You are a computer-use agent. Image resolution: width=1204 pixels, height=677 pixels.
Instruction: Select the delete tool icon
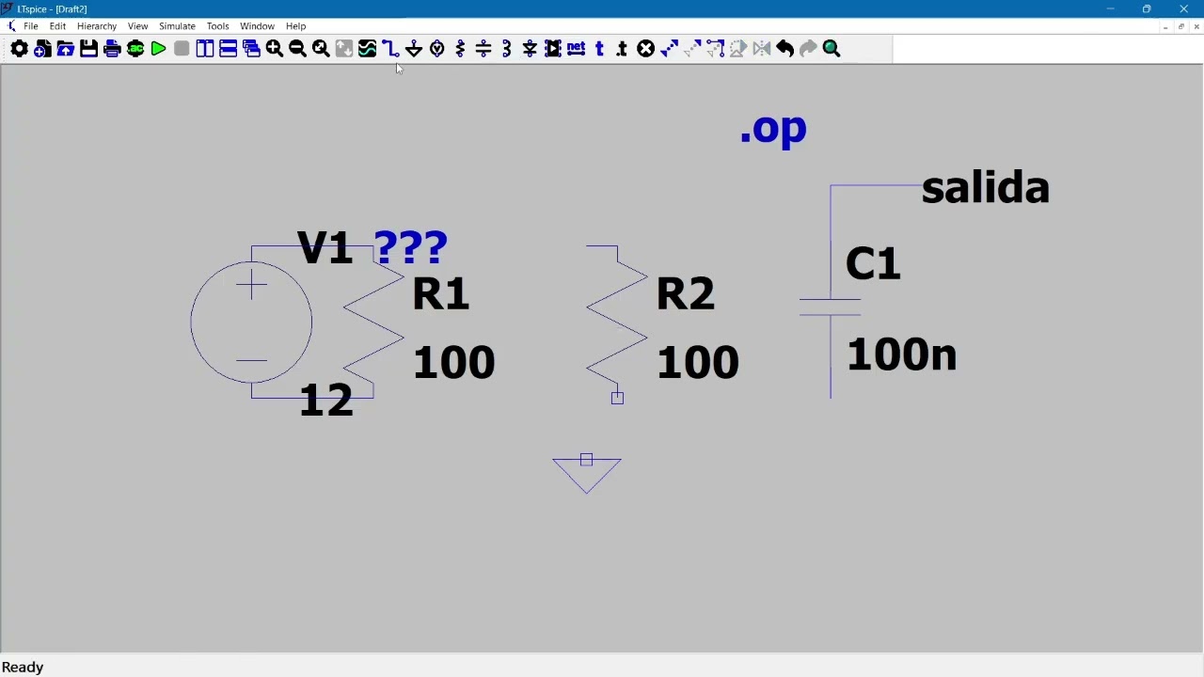tap(645, 49)
